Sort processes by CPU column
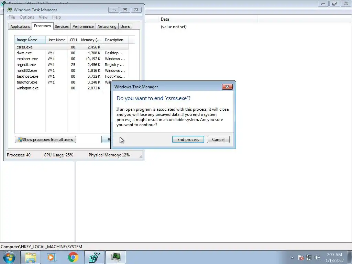The width and height of the screenshot is (352, 264). coord(73,40)
